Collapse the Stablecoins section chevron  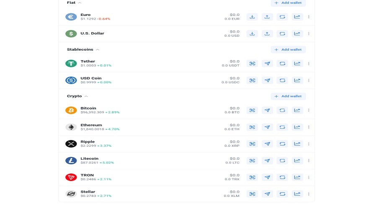[98, 49]
